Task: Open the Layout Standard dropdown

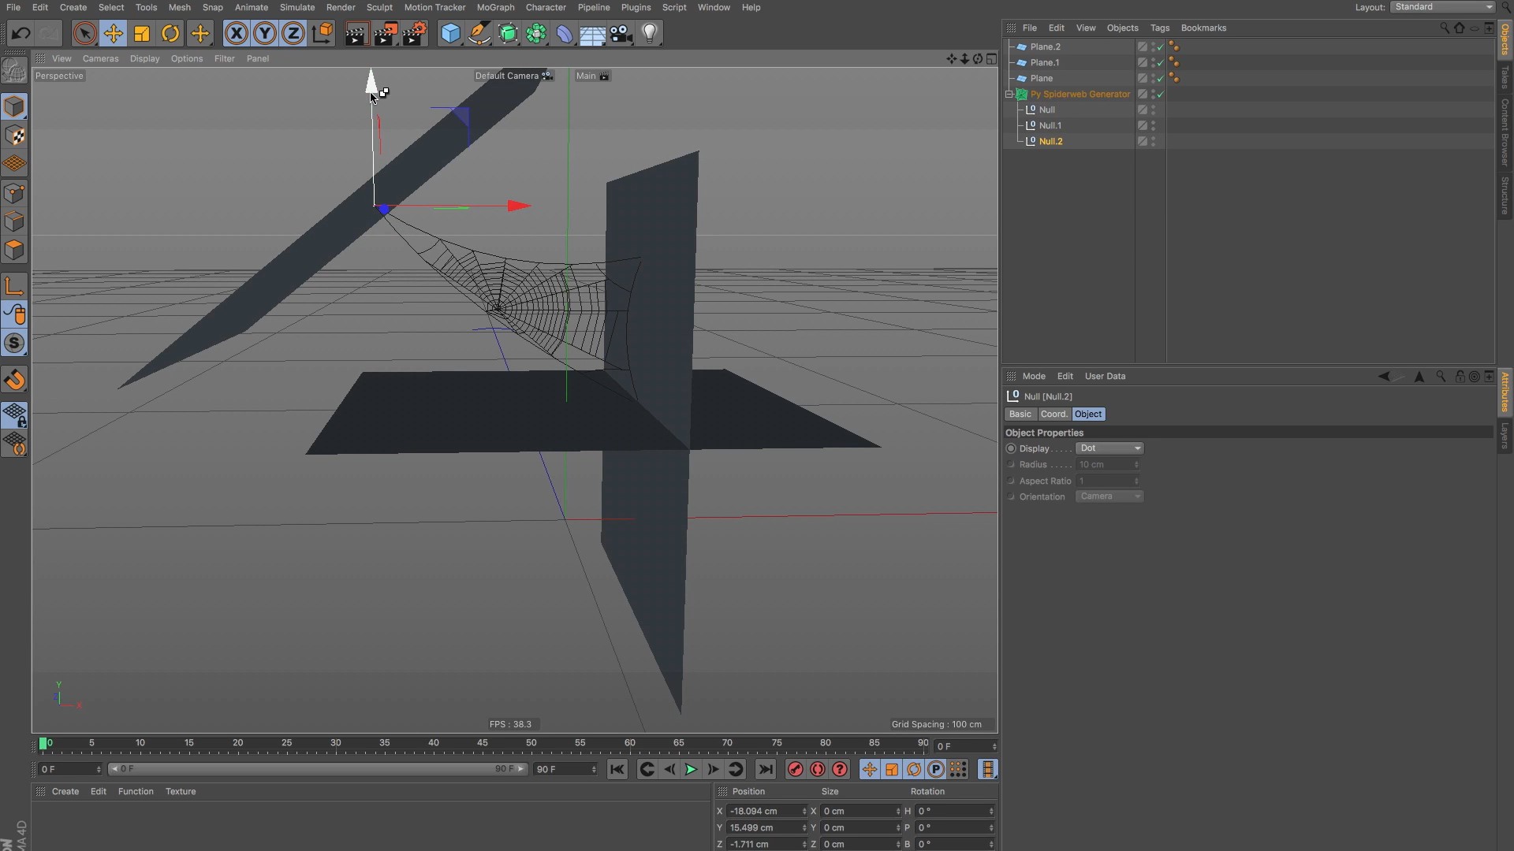Action: 1443,7
